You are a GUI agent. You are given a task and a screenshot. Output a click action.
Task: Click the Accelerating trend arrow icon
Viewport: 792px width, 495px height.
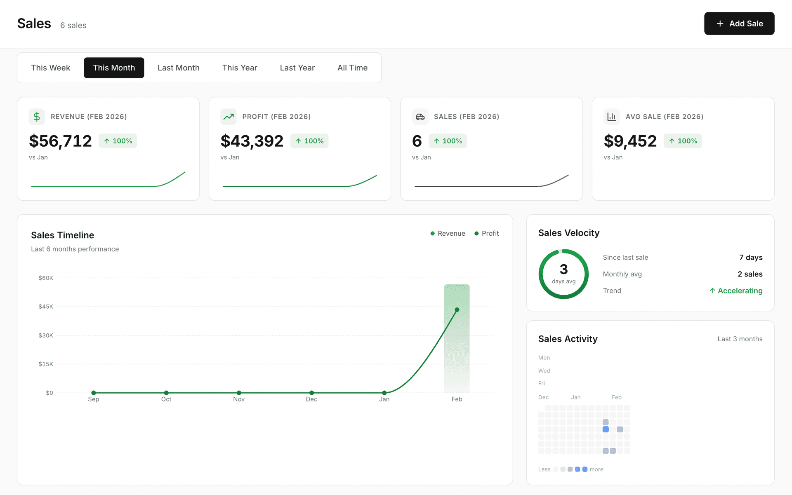[712, 291]
